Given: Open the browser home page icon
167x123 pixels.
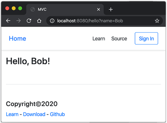Looking at the screenshot, I should 39,21.
